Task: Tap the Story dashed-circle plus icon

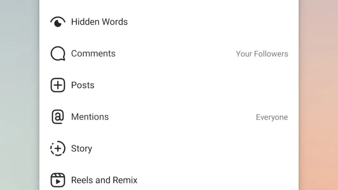Action: (58, 148)
